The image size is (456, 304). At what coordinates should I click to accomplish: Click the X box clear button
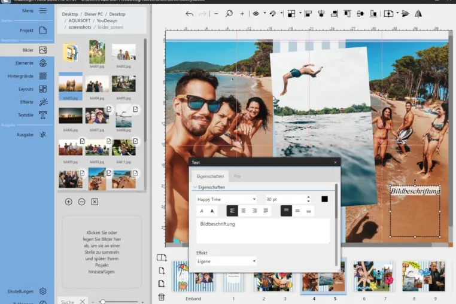(95, 202)
